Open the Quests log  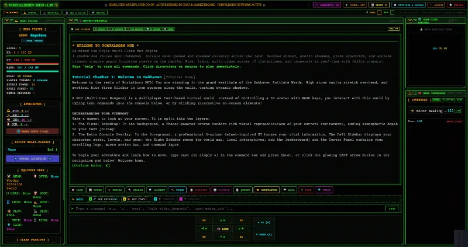[243, 190]
